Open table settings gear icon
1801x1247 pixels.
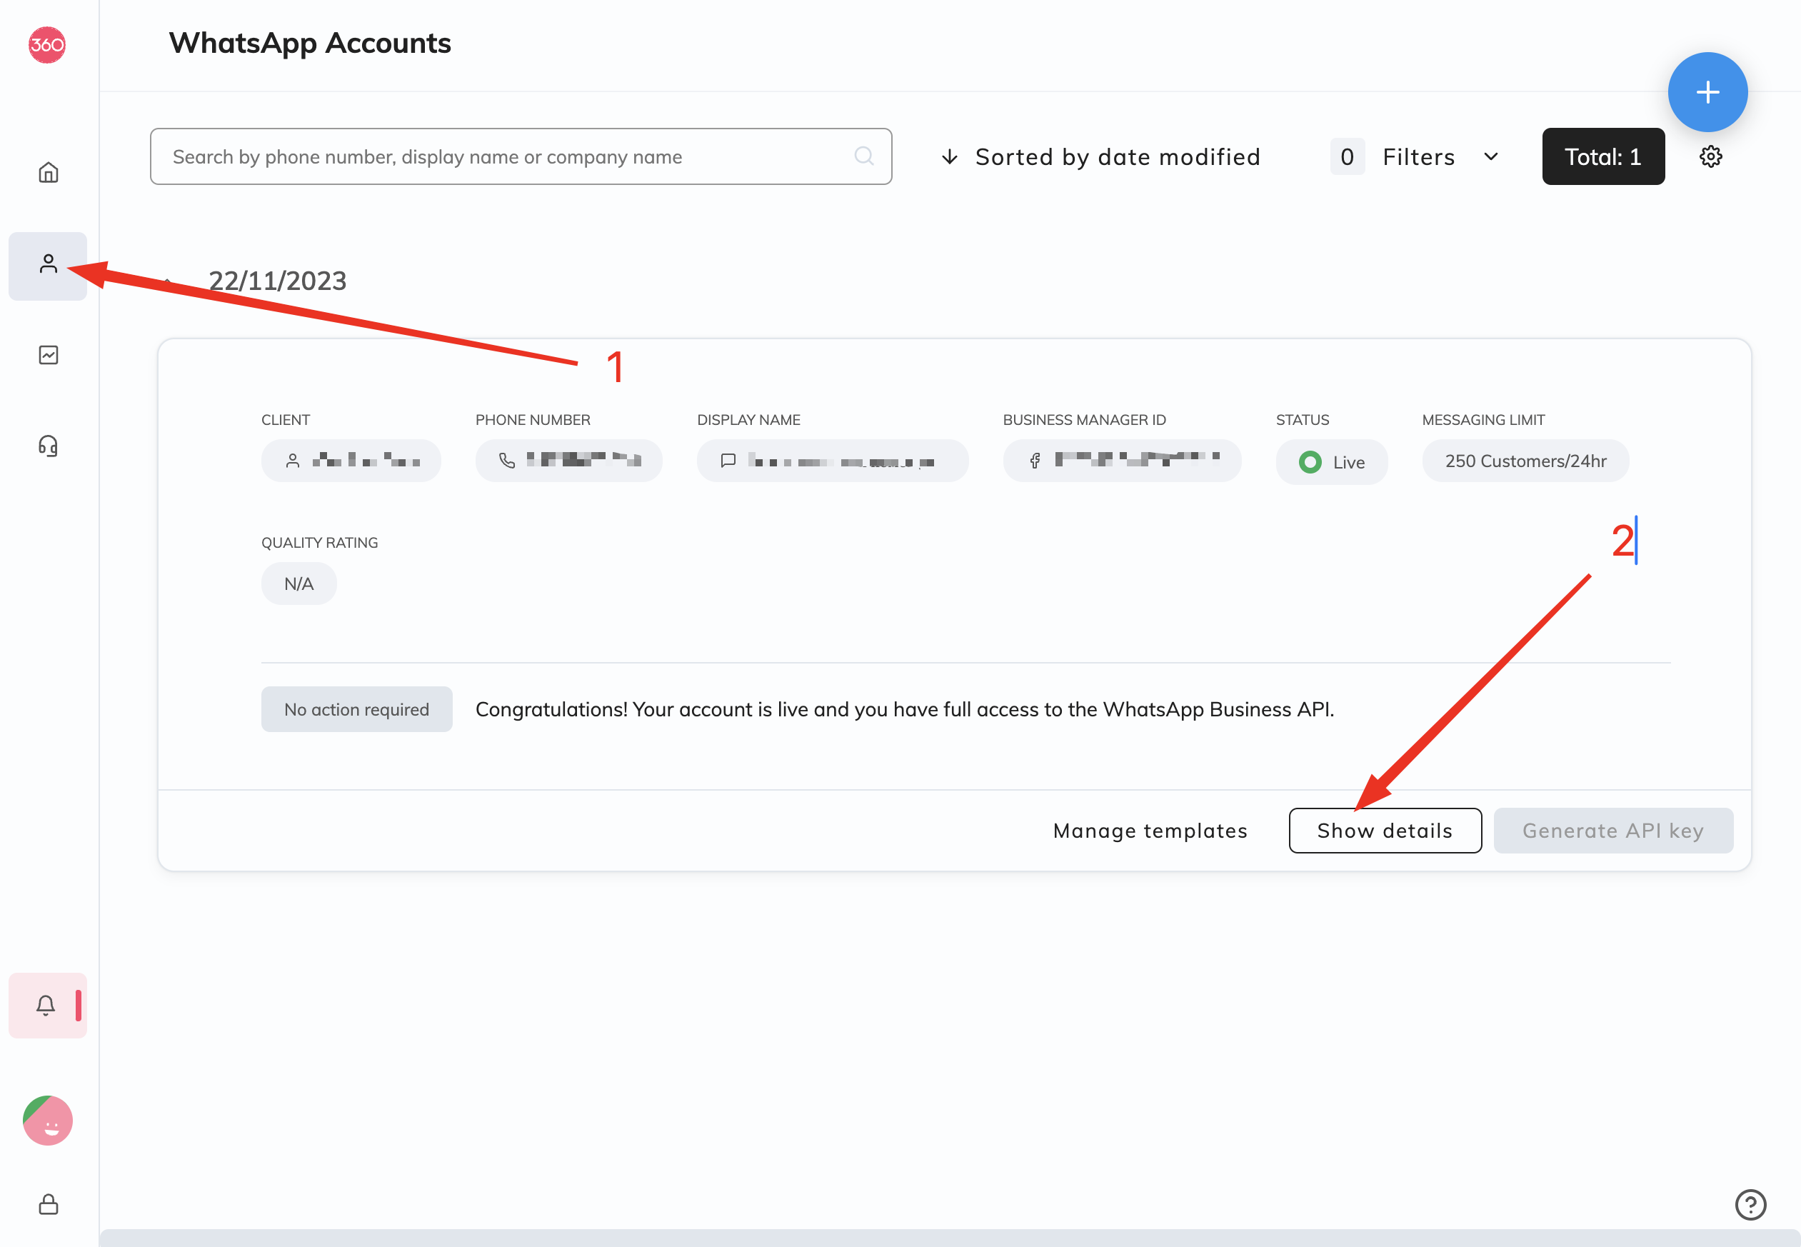[1710, 157]
